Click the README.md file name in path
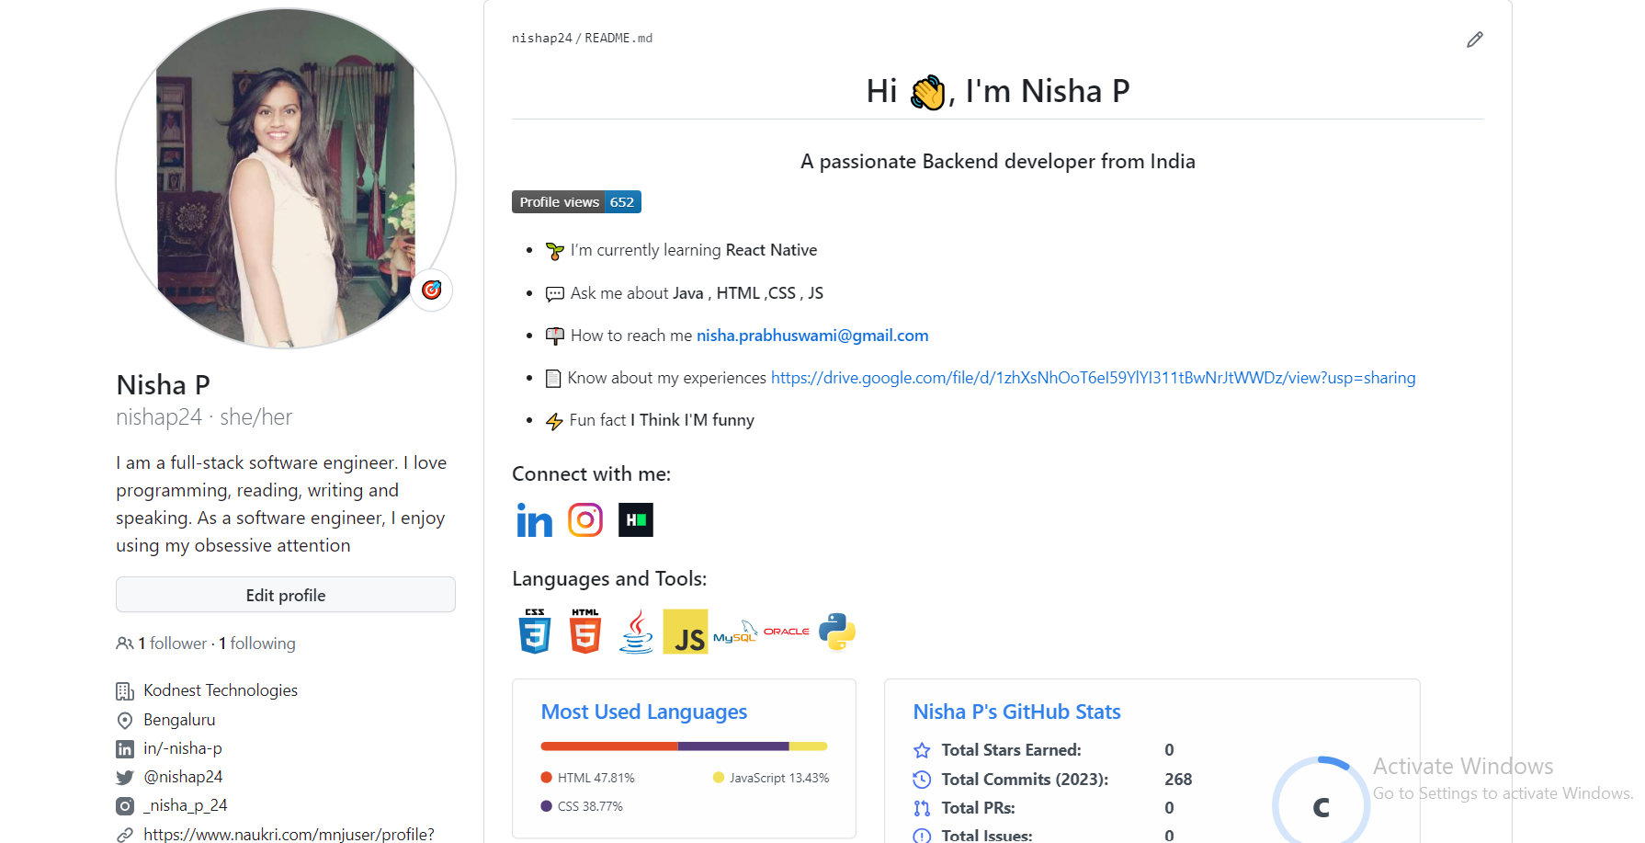Screen dimensions: 1645x843 coord(618,39)
